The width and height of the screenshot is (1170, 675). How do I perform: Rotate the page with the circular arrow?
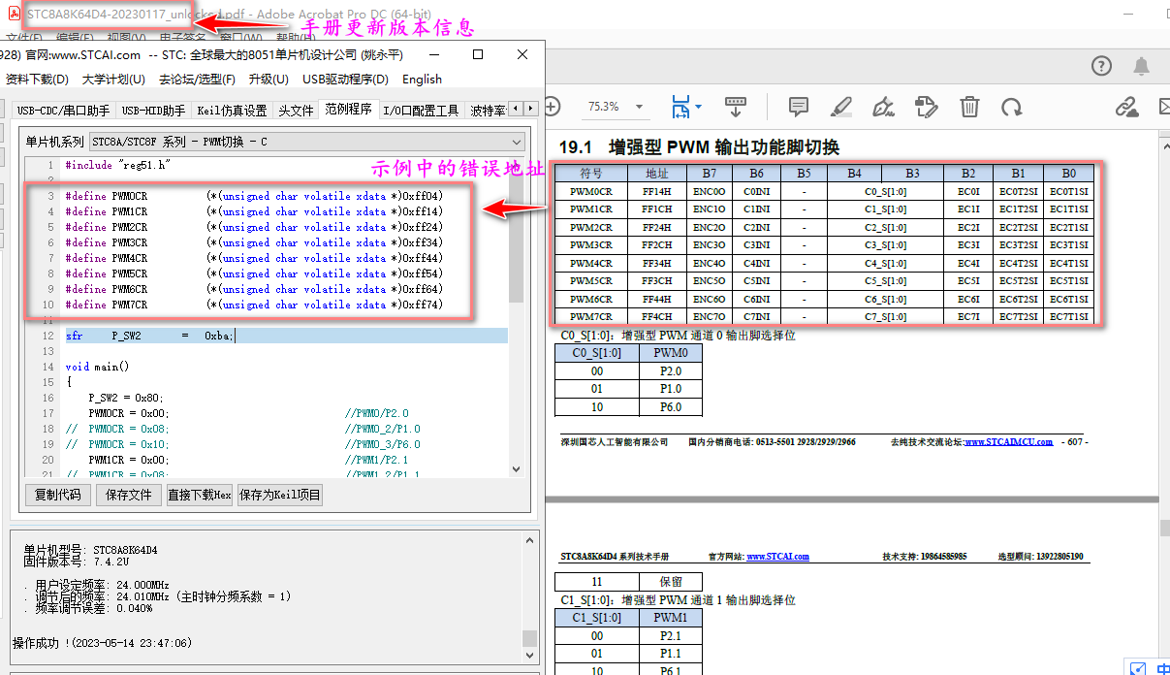[1012, 107]
